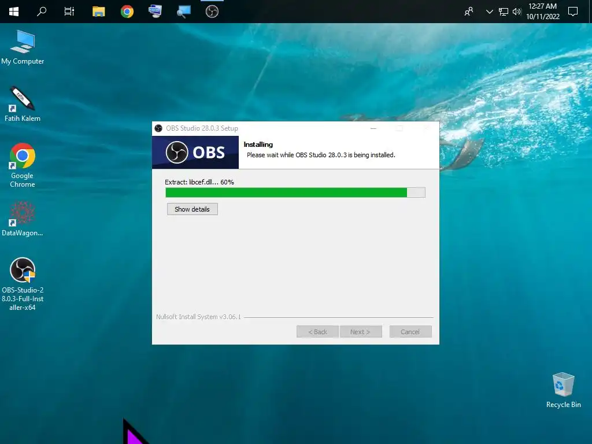The height and width of the screenshot is (444, 592).
Task: Open the People icon in the system tray
Action: pyautogui.click(x=468, y=12)
